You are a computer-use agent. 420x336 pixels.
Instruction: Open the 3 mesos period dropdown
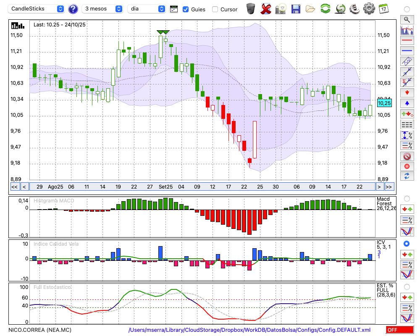pos(103,9)
